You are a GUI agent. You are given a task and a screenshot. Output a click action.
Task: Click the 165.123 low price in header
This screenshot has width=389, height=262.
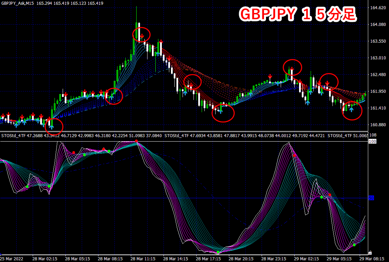click(x=78, y=3)
